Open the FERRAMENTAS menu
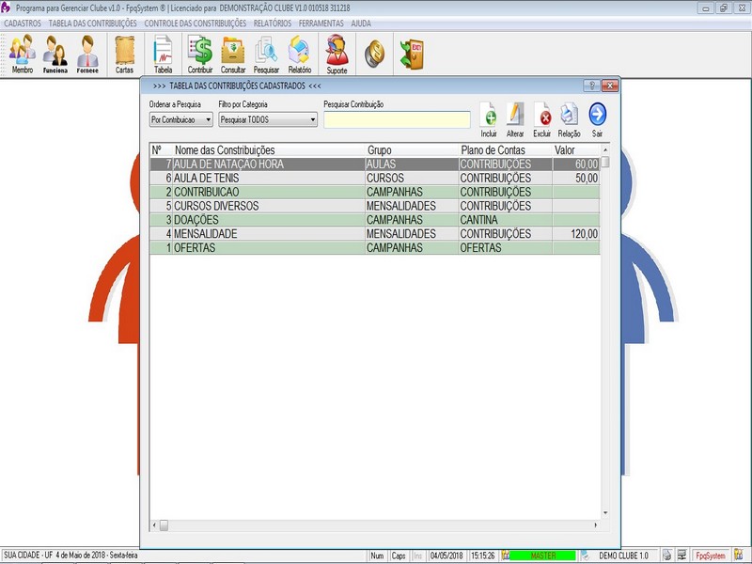 tap(321, 23)
